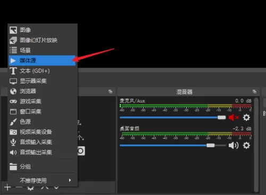
Task: Pop out the sources dock panel
Action: pos(110,91)
